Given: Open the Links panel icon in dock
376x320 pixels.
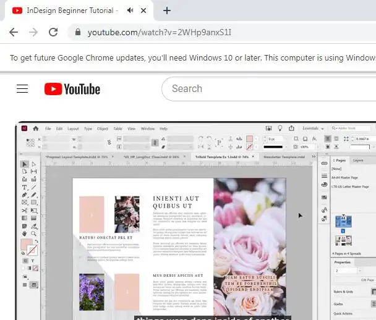Looking at the screenshot, I should 324,163.
